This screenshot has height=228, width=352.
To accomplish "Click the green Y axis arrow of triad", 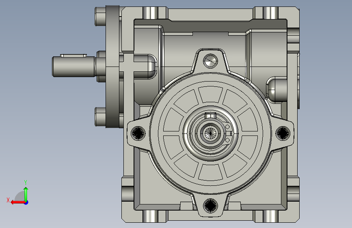I will tap(26, 194).
